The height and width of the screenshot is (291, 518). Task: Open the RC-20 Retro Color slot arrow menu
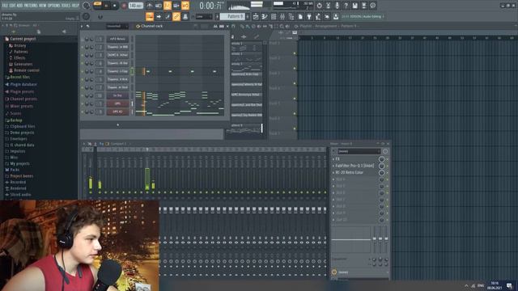[333, 172]
